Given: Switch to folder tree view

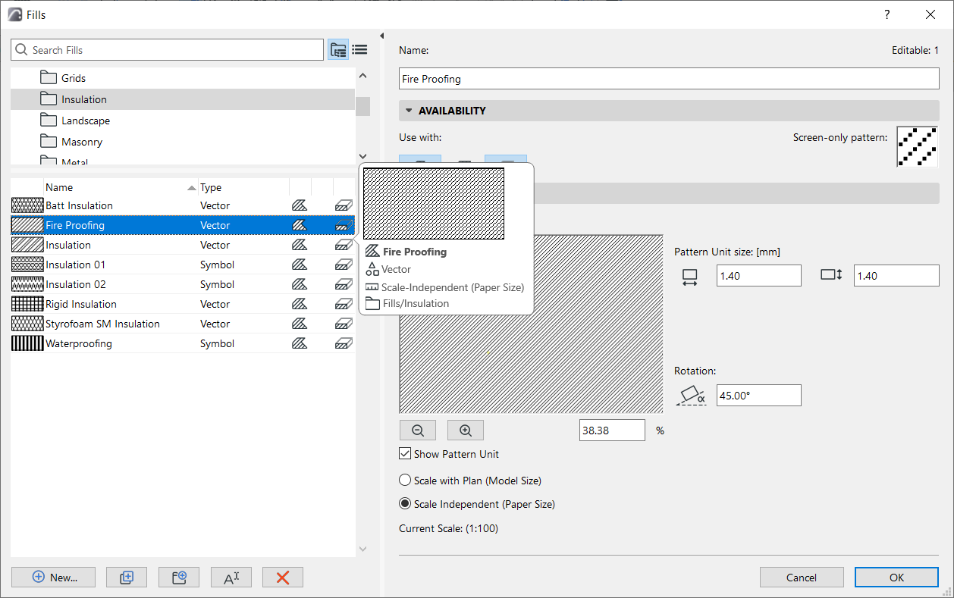Looking at the screenshot, I should [x=338, y=50].
